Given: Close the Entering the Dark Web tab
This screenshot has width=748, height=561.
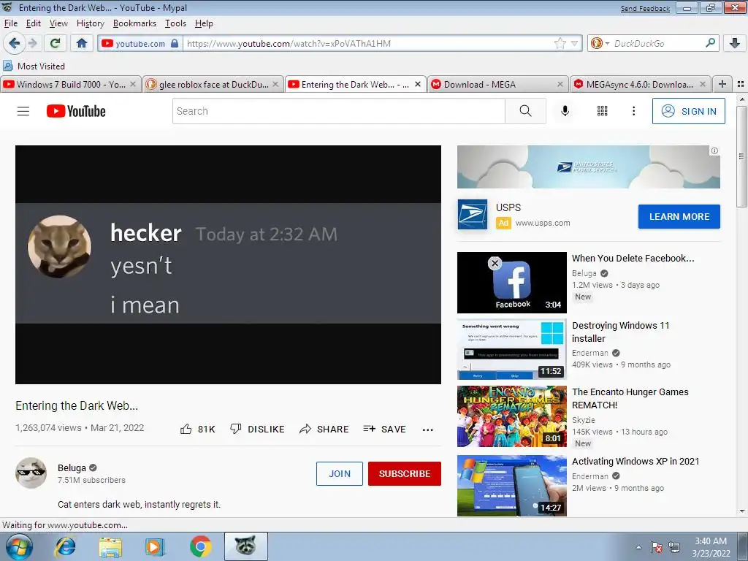Looking at the screenshot, I should [x=417, y=84].
